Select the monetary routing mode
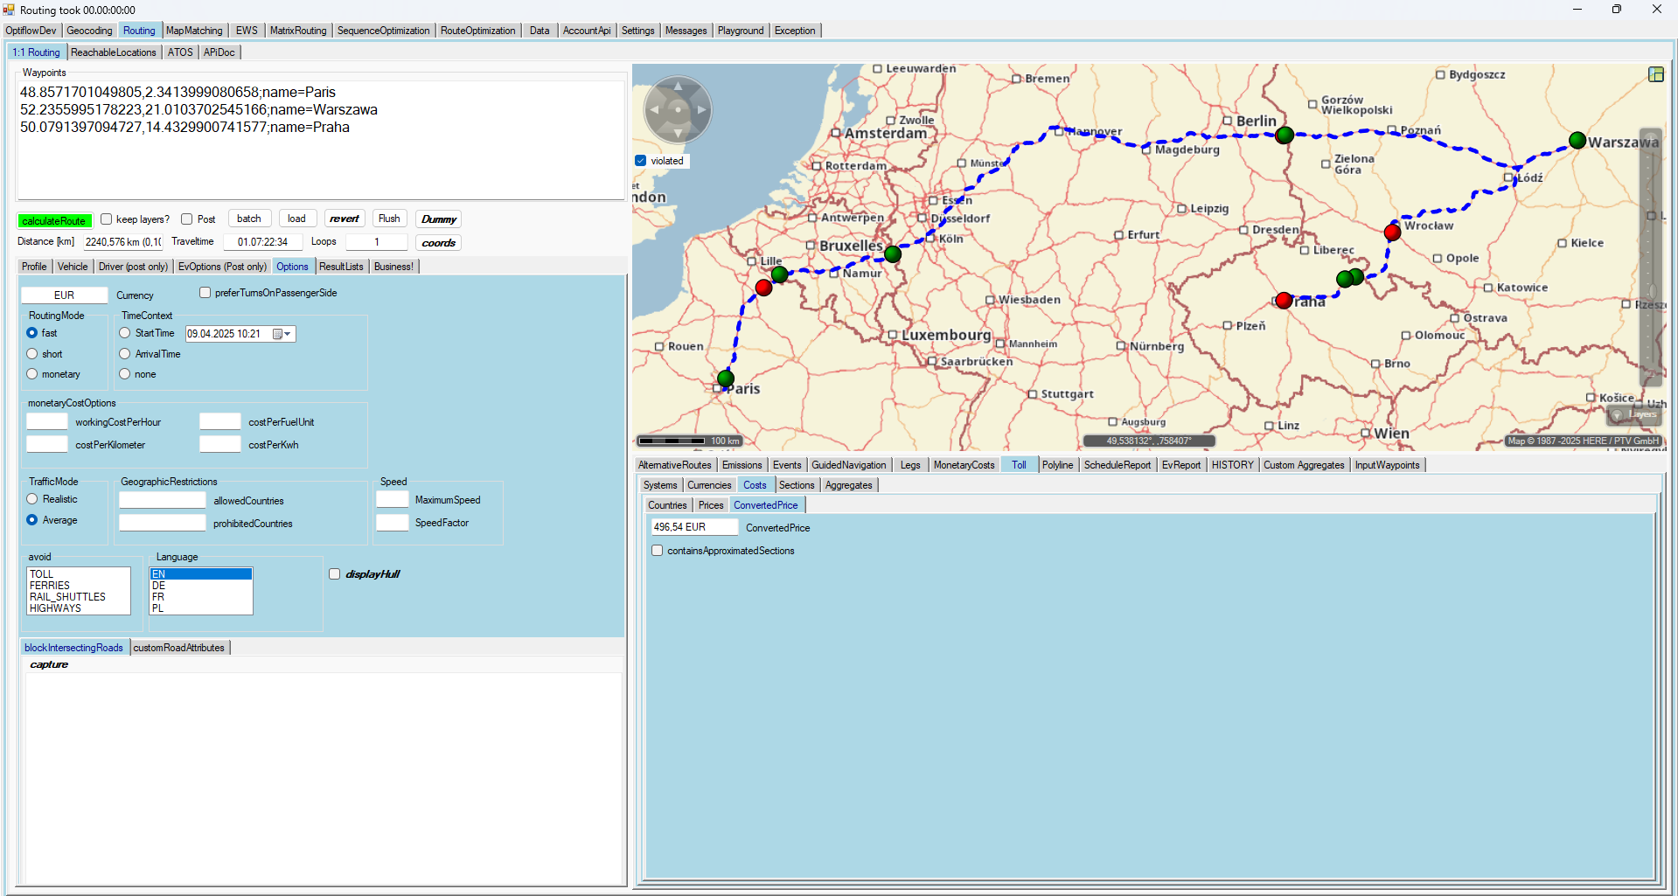 point(32,374)
